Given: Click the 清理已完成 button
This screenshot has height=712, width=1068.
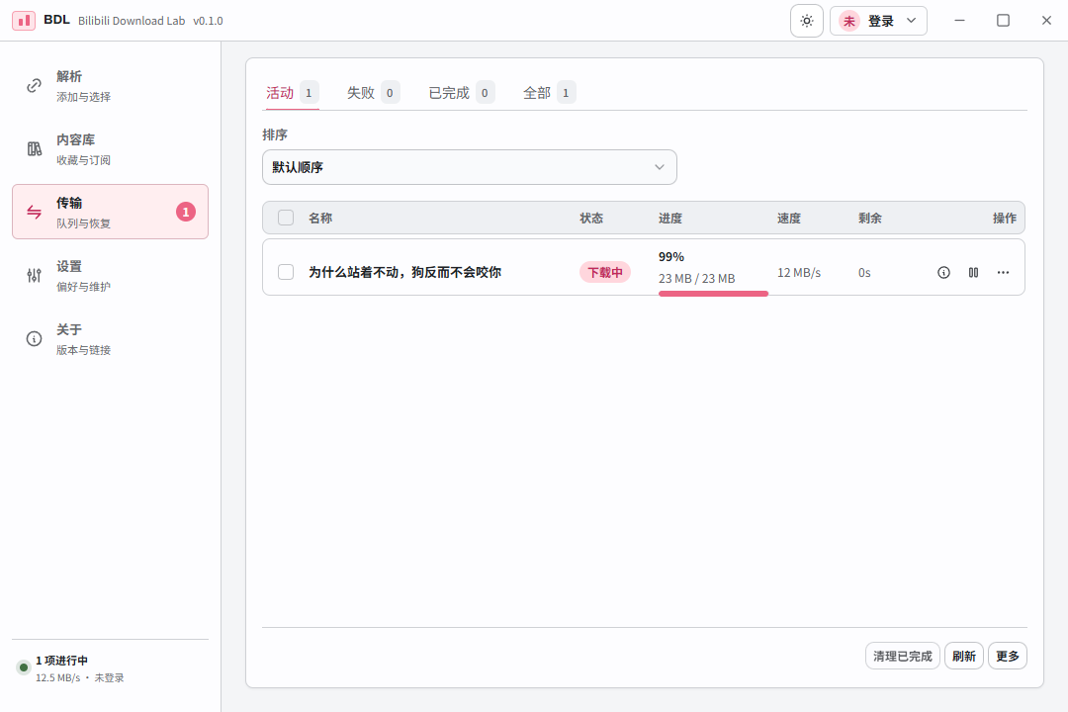Looking at the screenshot, I should 903,657.
